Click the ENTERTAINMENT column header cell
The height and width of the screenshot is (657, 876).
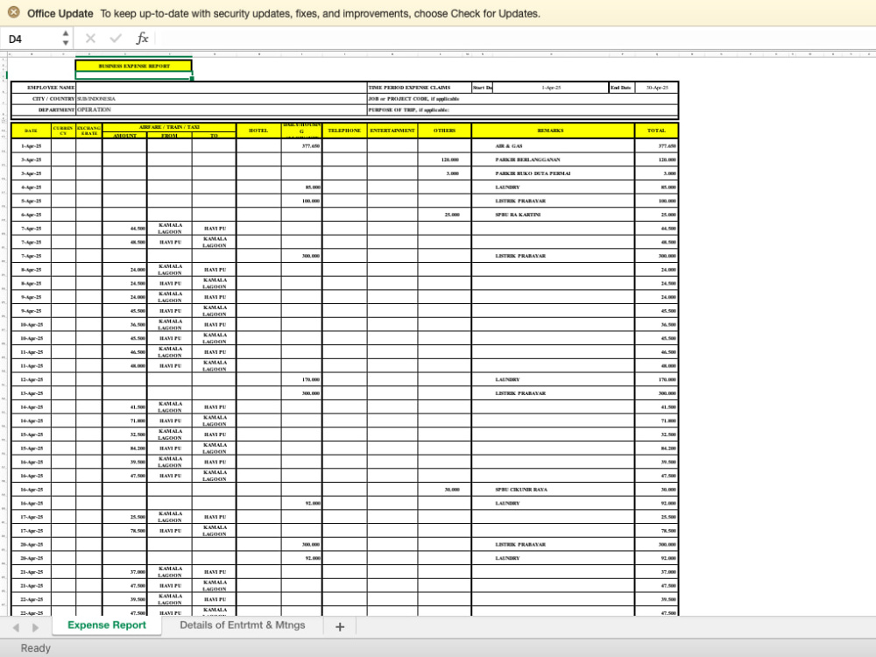pos(392,131)
